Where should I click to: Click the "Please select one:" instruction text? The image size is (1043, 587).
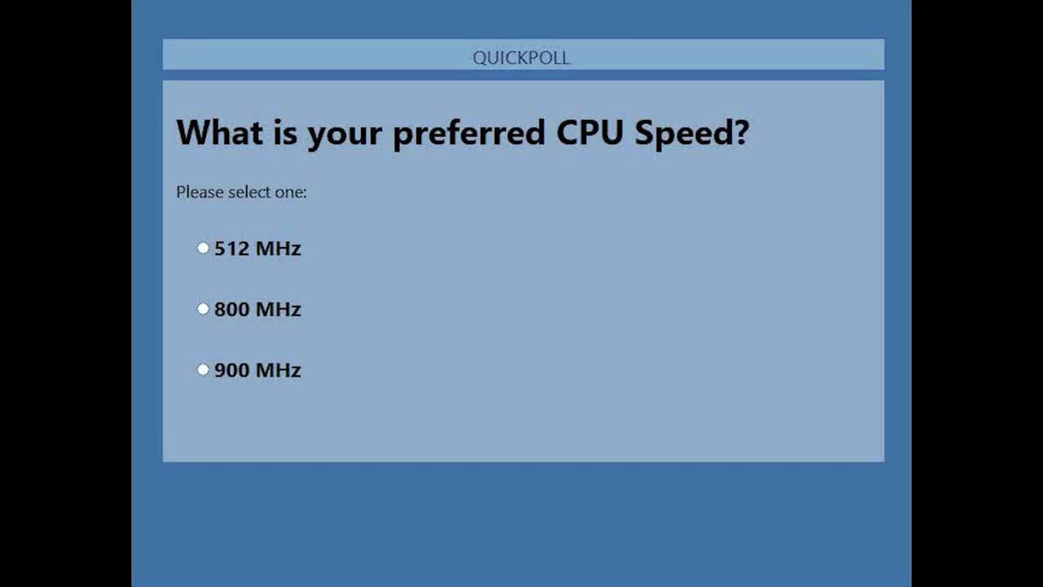(241, 192)
